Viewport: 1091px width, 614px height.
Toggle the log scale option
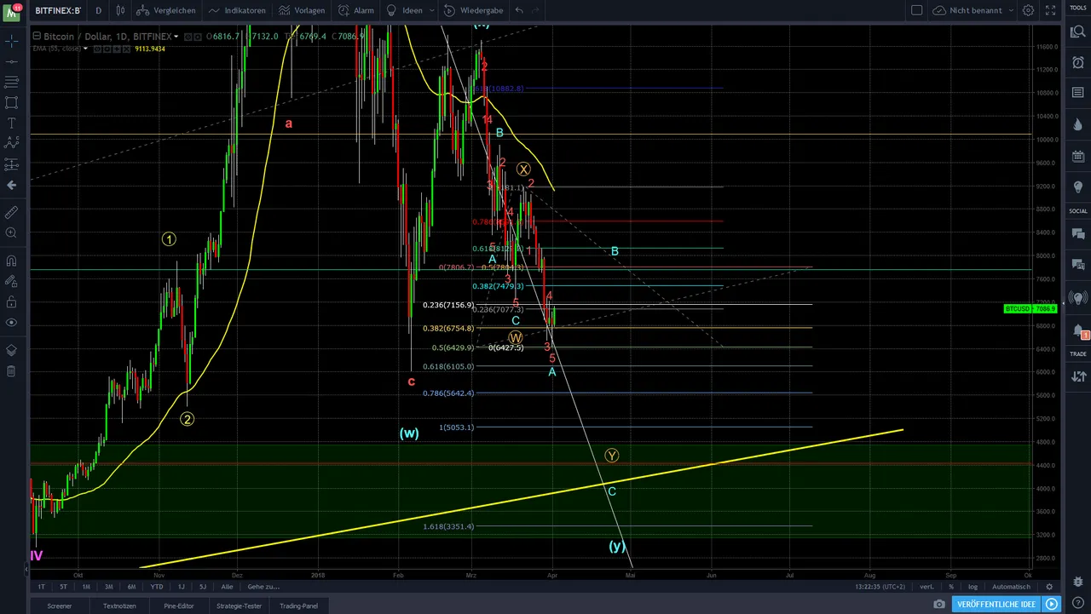pos(973,587)
